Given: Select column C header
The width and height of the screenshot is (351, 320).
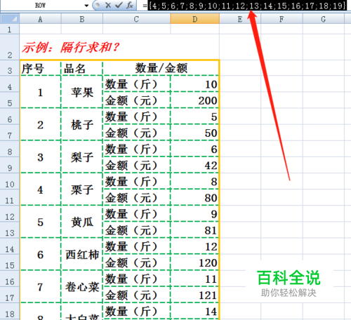Looking at the screenshot, I should [x=136, y=19].
